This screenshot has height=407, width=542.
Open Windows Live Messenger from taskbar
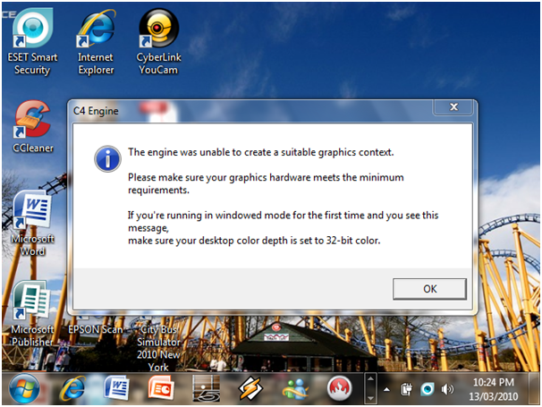coord(295,389)
